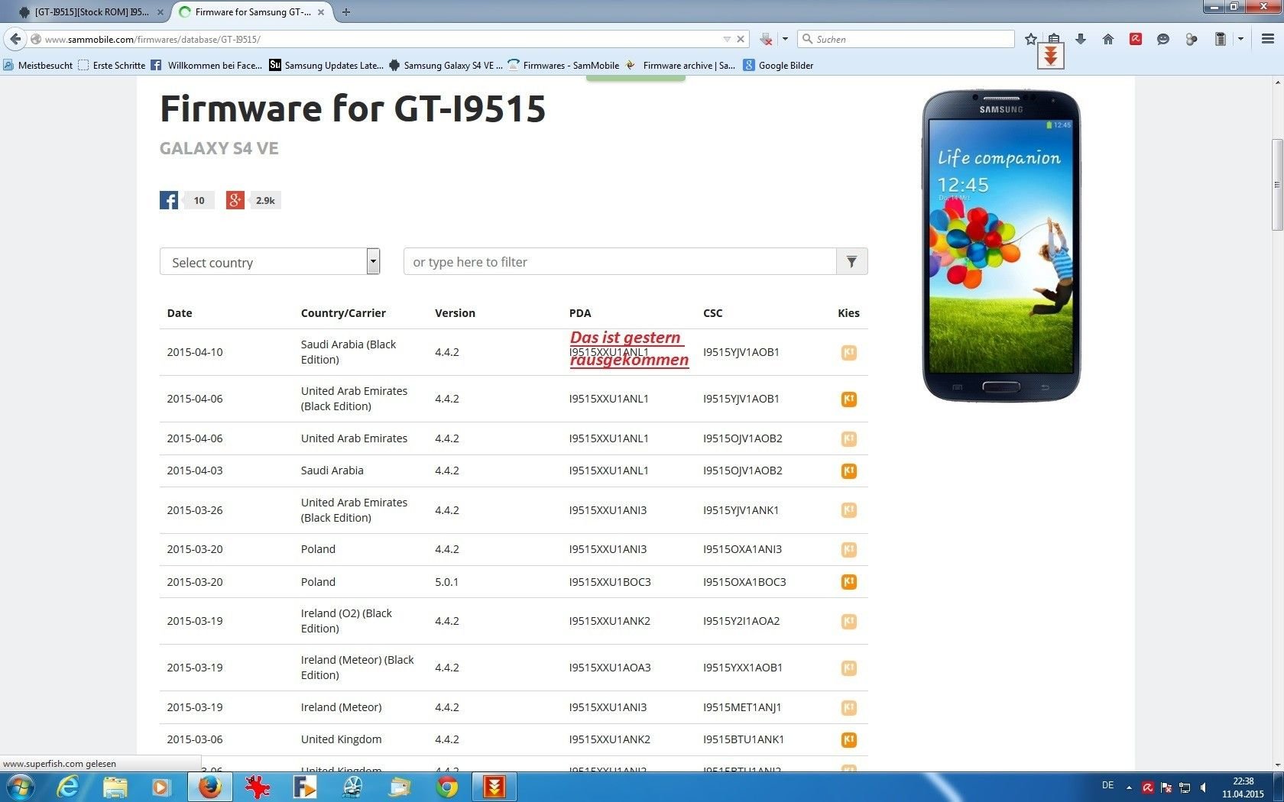
Task: Open the downloads arrow icon
Action: tap(1081, 39)
